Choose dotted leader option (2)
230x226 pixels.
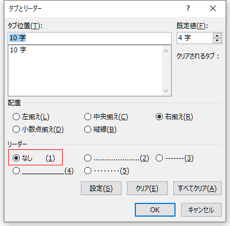[x=87, y=158]
